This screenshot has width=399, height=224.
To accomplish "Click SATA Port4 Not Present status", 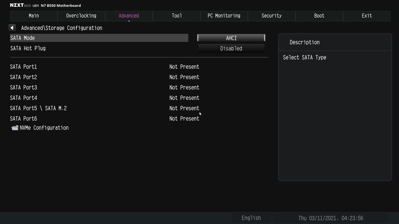I will click(184, 98).
